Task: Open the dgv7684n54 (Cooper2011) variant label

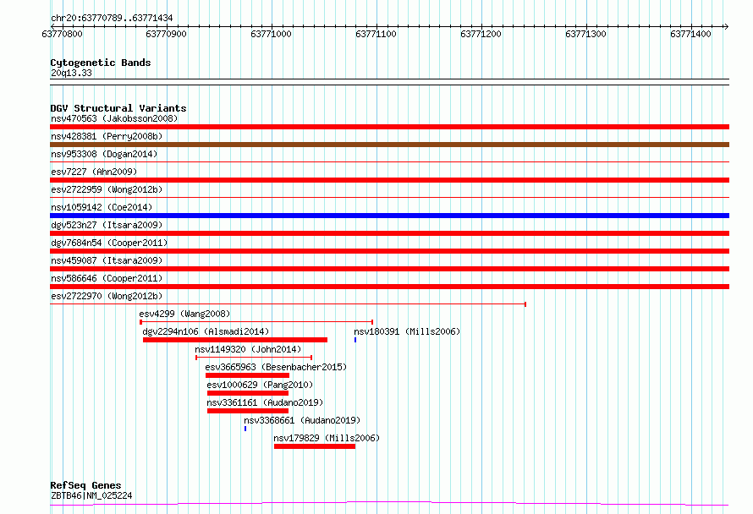Action: (109, 243)
